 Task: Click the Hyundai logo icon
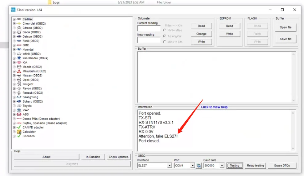pos(19,49)
